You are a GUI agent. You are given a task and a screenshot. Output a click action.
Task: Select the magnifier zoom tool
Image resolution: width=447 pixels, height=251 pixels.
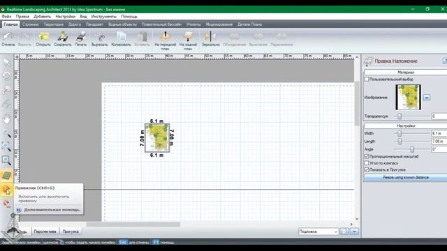[6, 133]
